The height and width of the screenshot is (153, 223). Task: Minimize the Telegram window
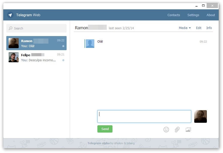[x=197, y=6]
